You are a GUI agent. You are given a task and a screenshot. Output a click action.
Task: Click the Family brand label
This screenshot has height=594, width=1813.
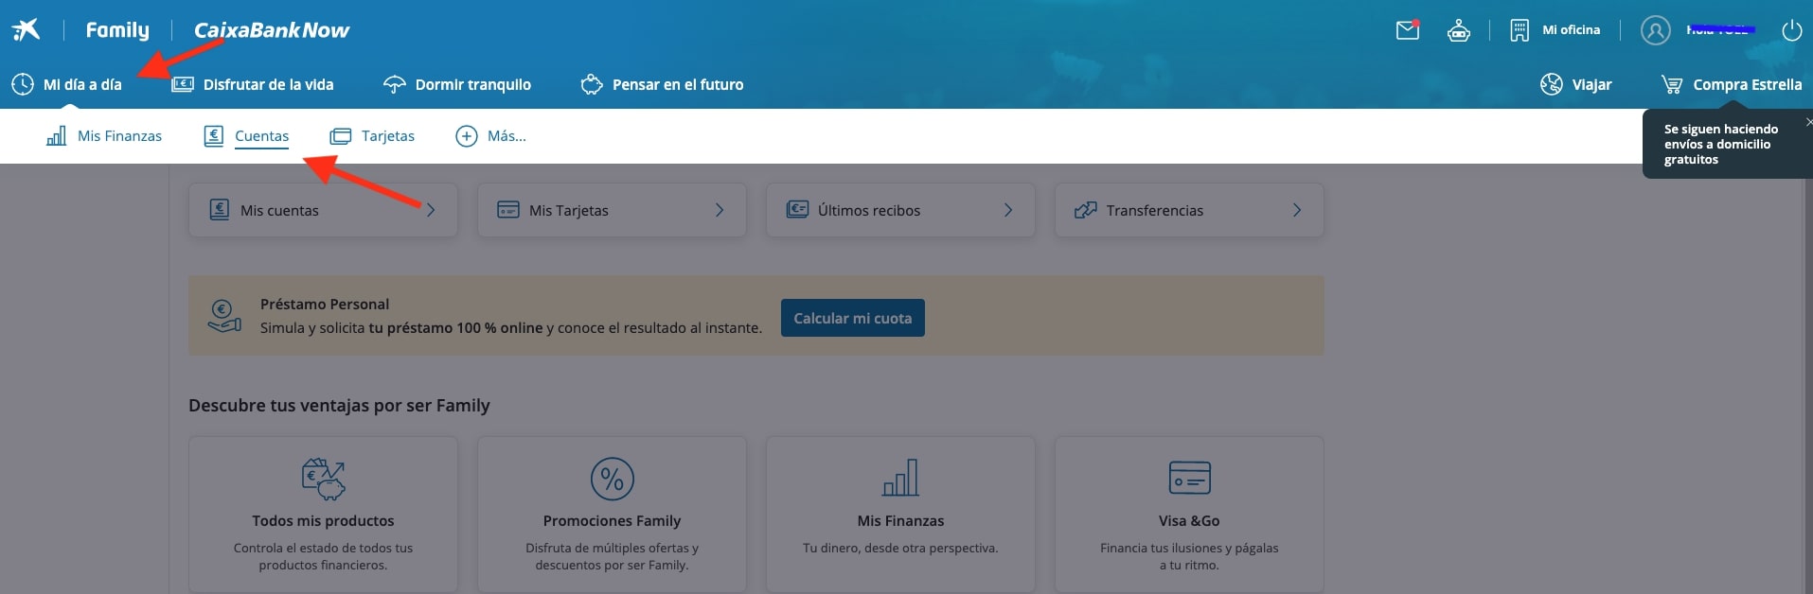click(117, 30)
